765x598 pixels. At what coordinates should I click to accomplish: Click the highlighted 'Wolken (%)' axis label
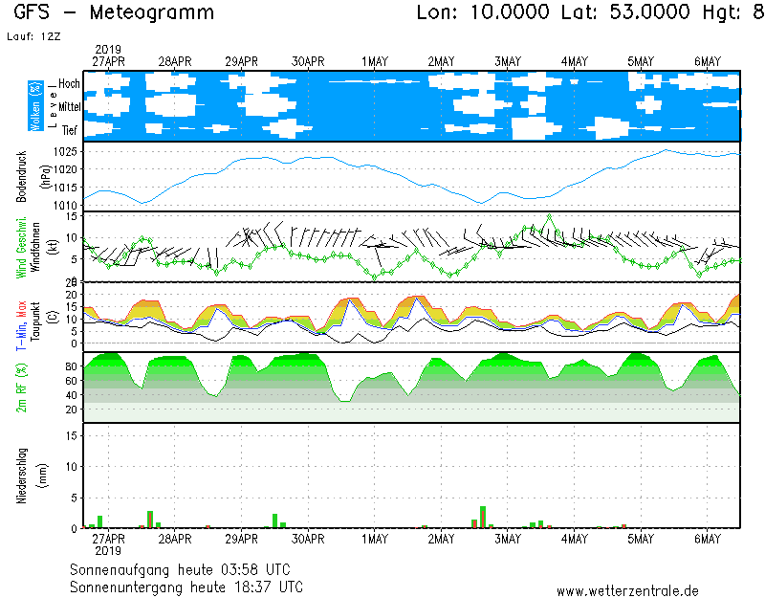pyautogui.click(x=35, y=106)
